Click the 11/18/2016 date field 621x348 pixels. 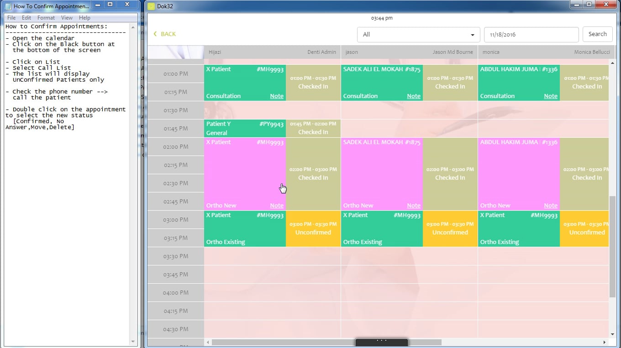[531, 35]
